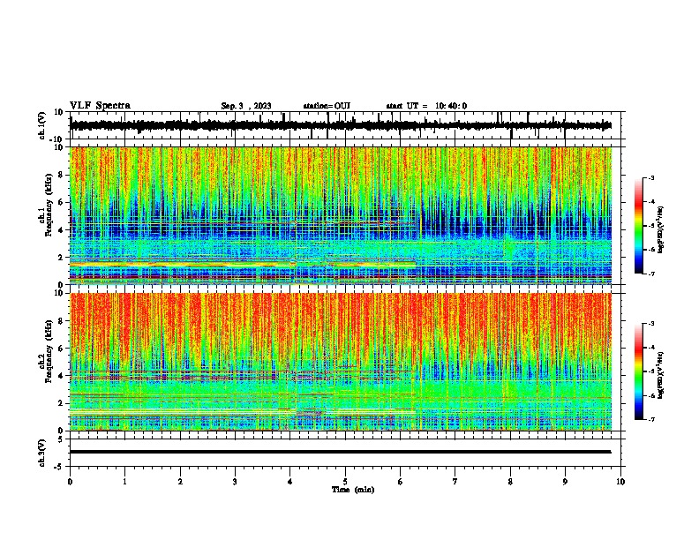Viewport: 699px width, 540px height.
Task: Click the ch.2 colorbar "log(PSD)" units label
Action: (660, 376)
